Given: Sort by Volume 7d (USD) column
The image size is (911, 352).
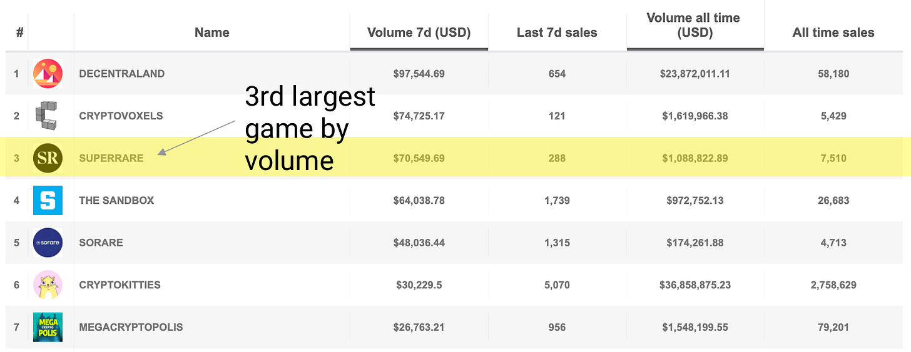Looking at the screenshot, I should [419, 33].
